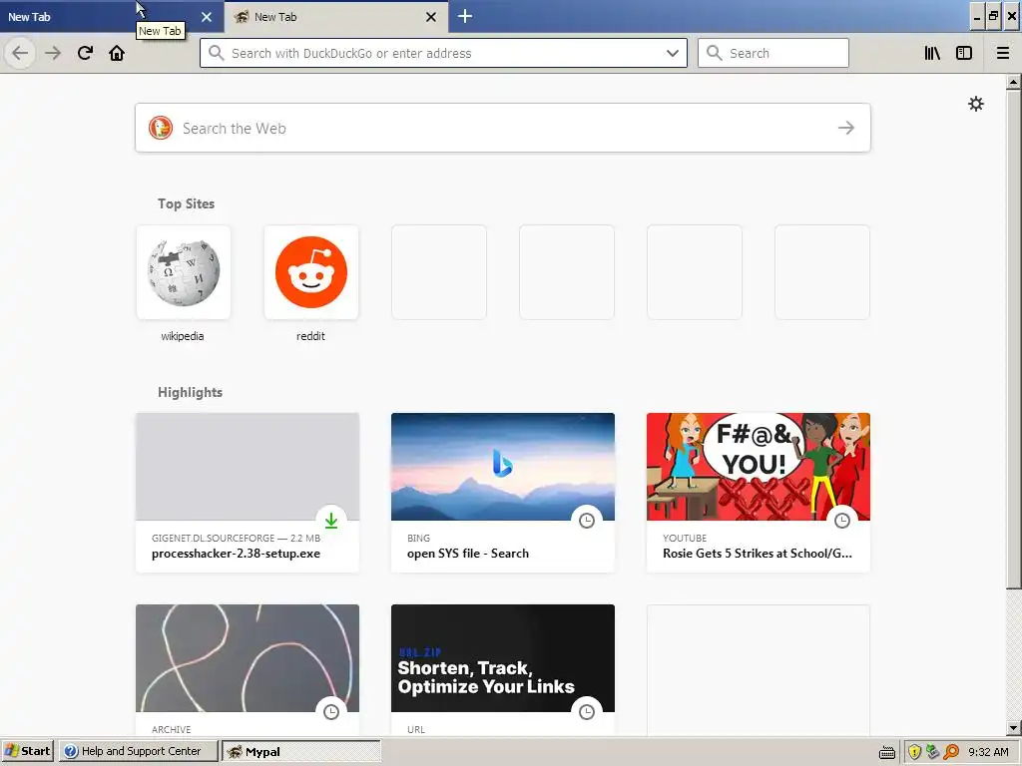1022x766 pixels.
Task: Click the GIGENET.DL.SOURCEFORGE — 2.2 MB label
Action: click(236, 538)
